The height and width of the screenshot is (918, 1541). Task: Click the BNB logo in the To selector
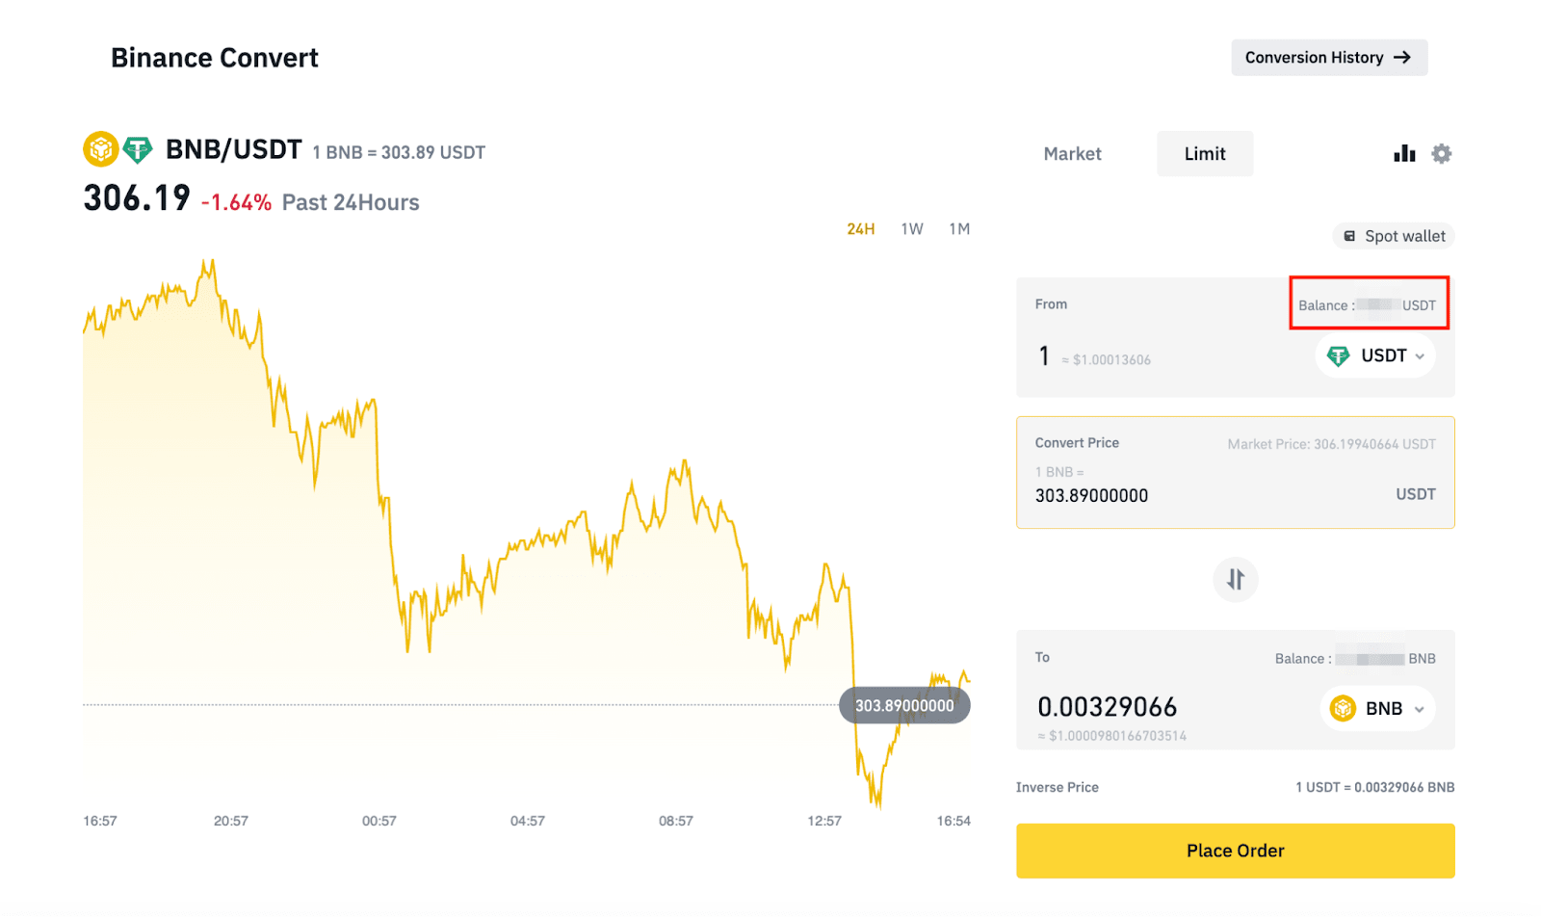coord(1342,708)
